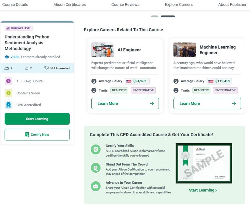Click the AI Engineer title
The height and width of the screenshot is (207, 250).
[129, 50]
